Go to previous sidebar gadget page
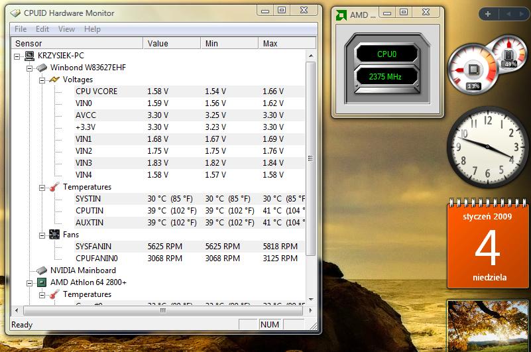The width and height of the screenshot is (531, 352). tap(508, 14)
